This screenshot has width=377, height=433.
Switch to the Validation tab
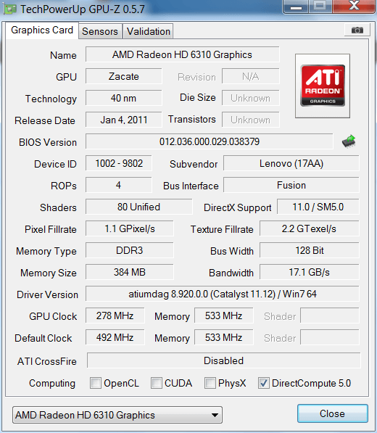[x=148, y=31]
